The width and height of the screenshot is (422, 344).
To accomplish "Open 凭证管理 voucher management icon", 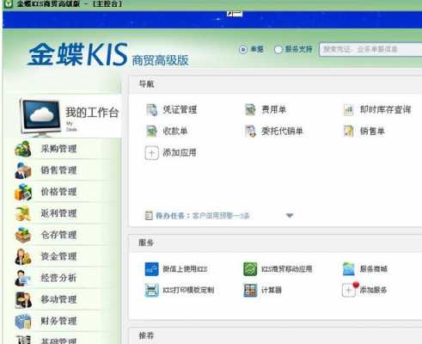I will click(151, 110).
